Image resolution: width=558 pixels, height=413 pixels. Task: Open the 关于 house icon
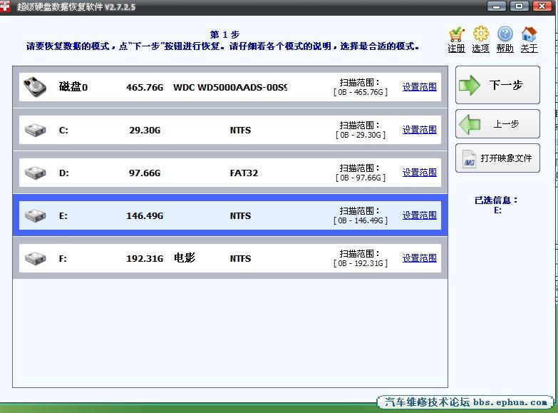pos(529,34)
